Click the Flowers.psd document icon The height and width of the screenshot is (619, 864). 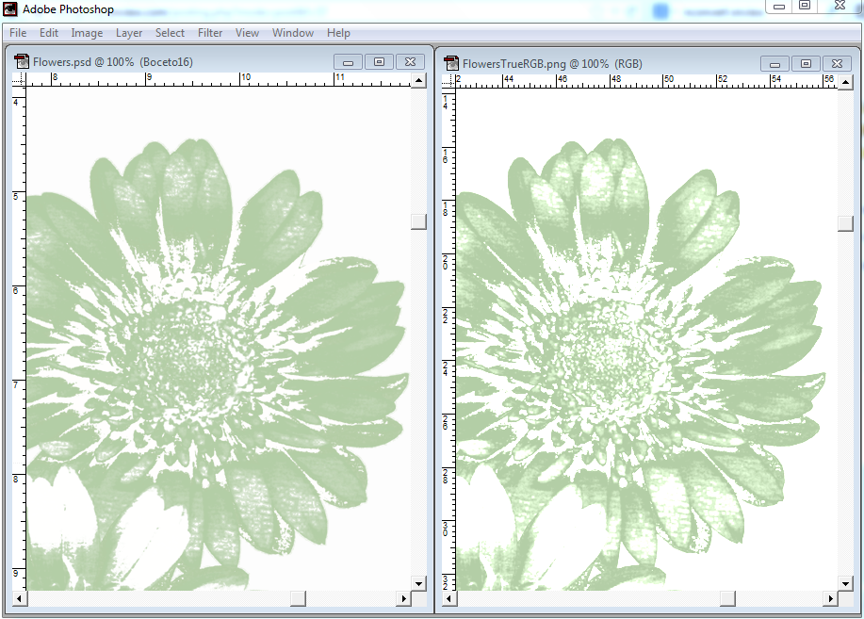click(22, 62)
